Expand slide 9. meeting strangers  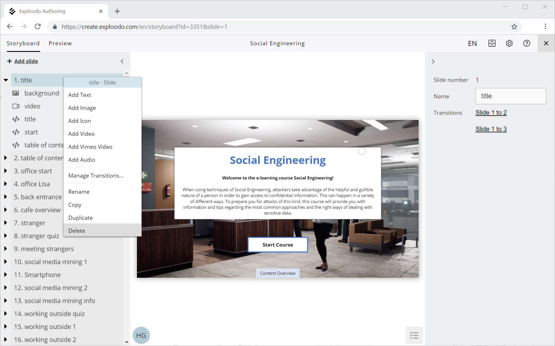(x=5, y=249)
